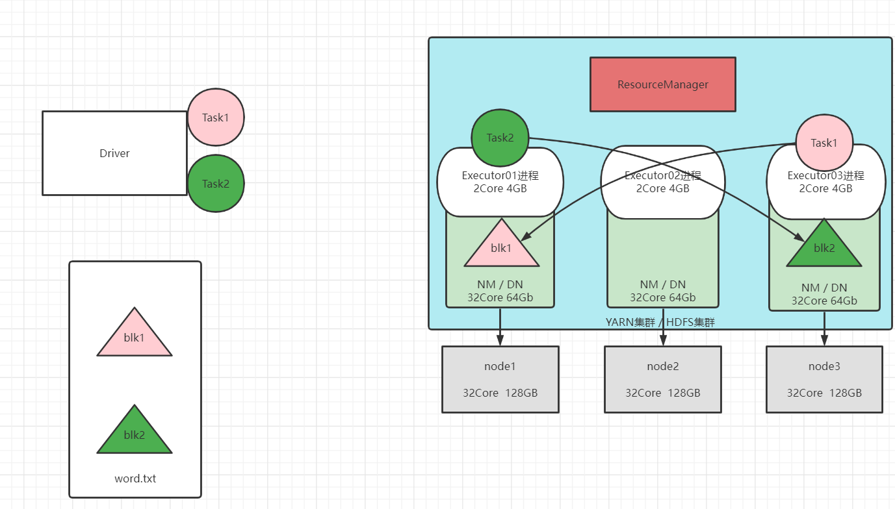This screenshot has width=895, height=509.
Task: Click 32Core 64Gb text above node3
Action: tap(824, 301)
